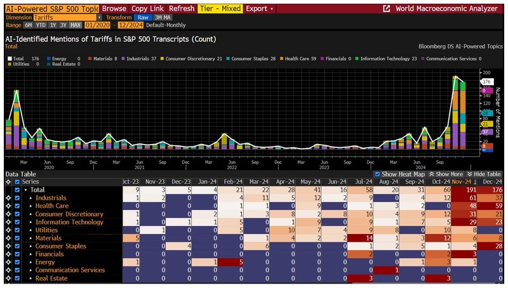Viewport: 508px width, 288px height.
Task: Expand the Consumer Discretionary row
Action: pos(30,214)
